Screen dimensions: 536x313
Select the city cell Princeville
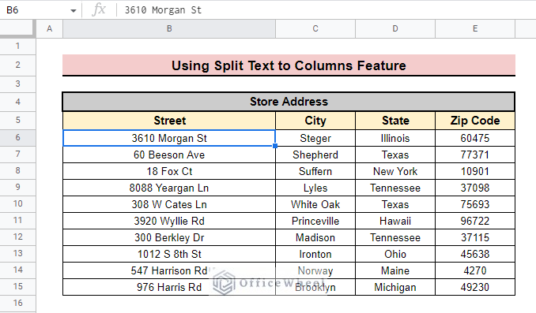pyautogui.click(x=315, y=221)
